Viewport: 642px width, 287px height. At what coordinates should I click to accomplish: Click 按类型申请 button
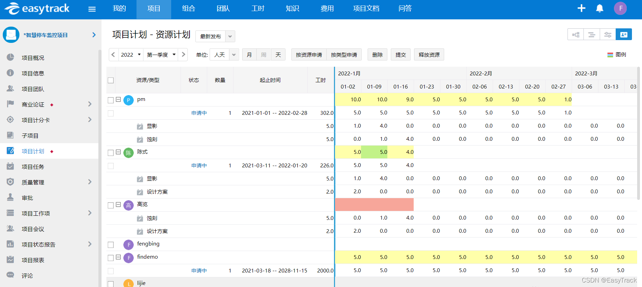344,55
